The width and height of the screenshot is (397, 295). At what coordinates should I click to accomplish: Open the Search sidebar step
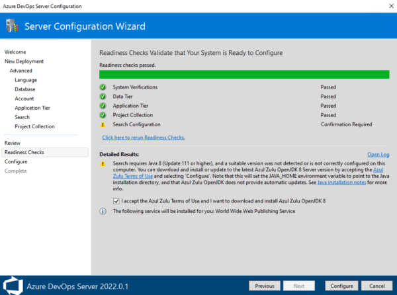(x=22, y=117)
